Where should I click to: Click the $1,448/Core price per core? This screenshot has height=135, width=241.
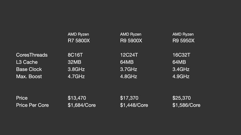tap(134, 105)
